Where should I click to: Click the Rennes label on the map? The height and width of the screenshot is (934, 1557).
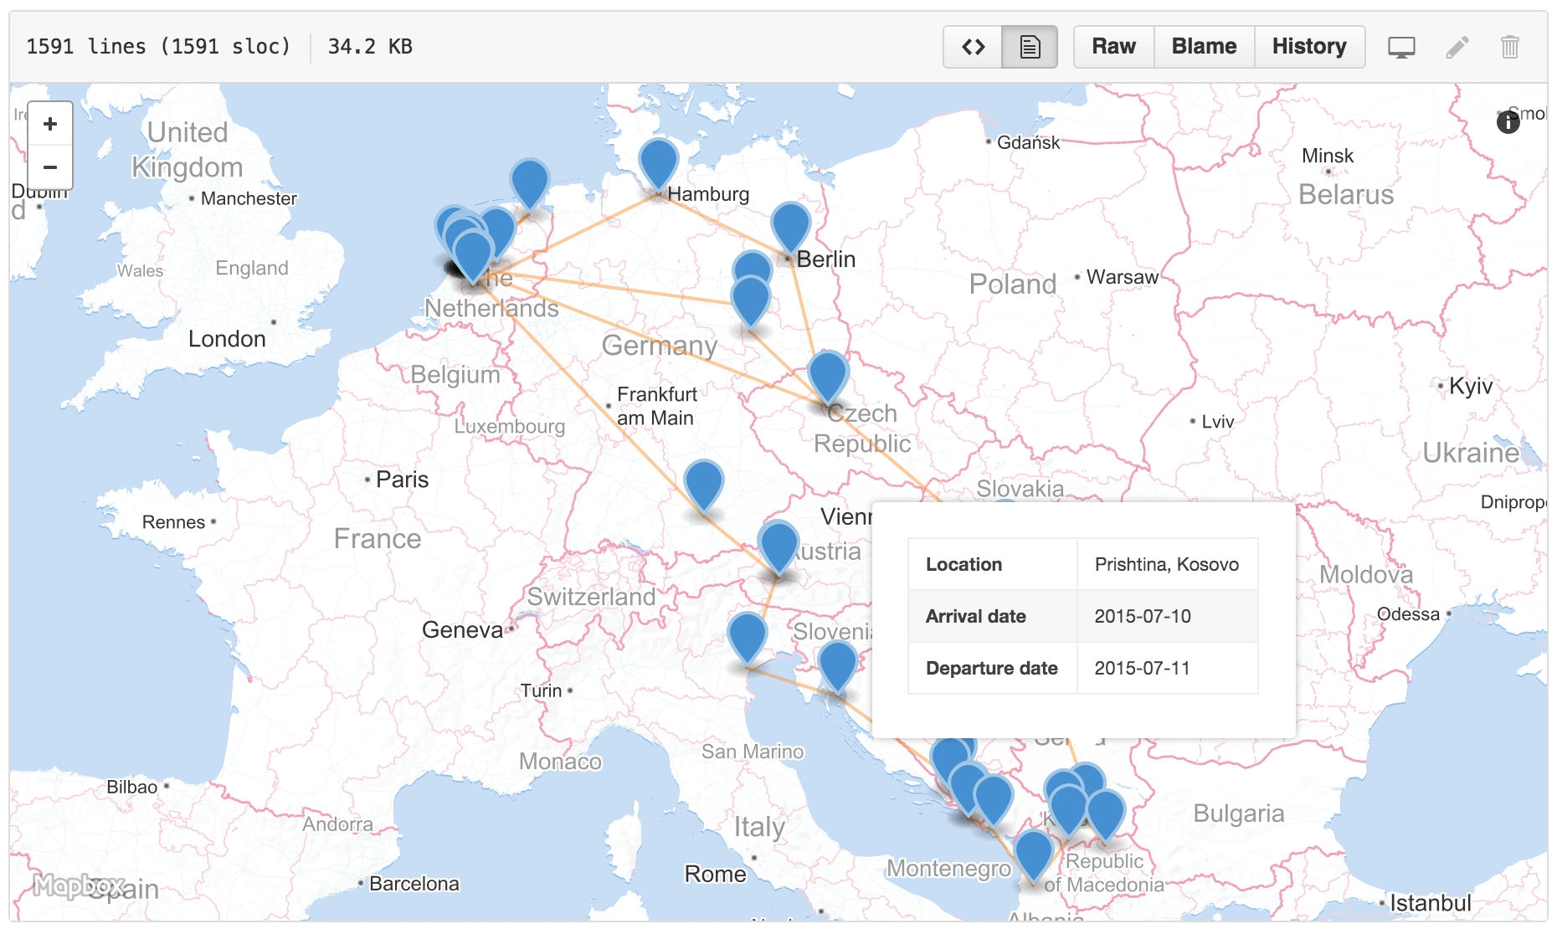[x=173, y=522]
